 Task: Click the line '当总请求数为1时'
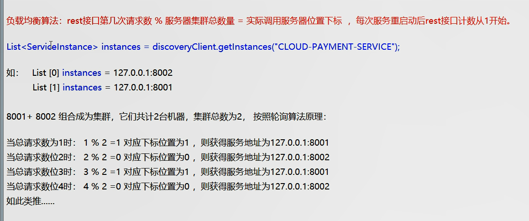pos(168,143)
